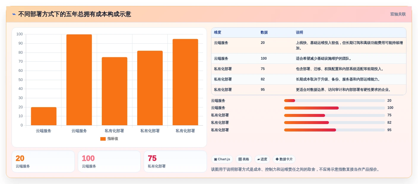This screenshot has width=418, height=184.
Task: Open the summary card showing 100 云端服务
Action: pyautogui.click(x=109, y=161)
